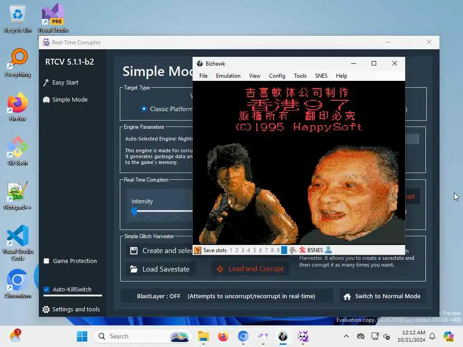Open the clock and date flyout
Screen dimensions: 463x347
pos(411,336)
